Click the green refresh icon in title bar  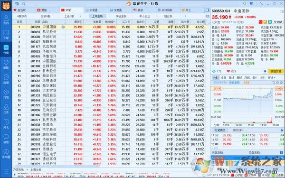pyautogui.click(x=245, y=3)
